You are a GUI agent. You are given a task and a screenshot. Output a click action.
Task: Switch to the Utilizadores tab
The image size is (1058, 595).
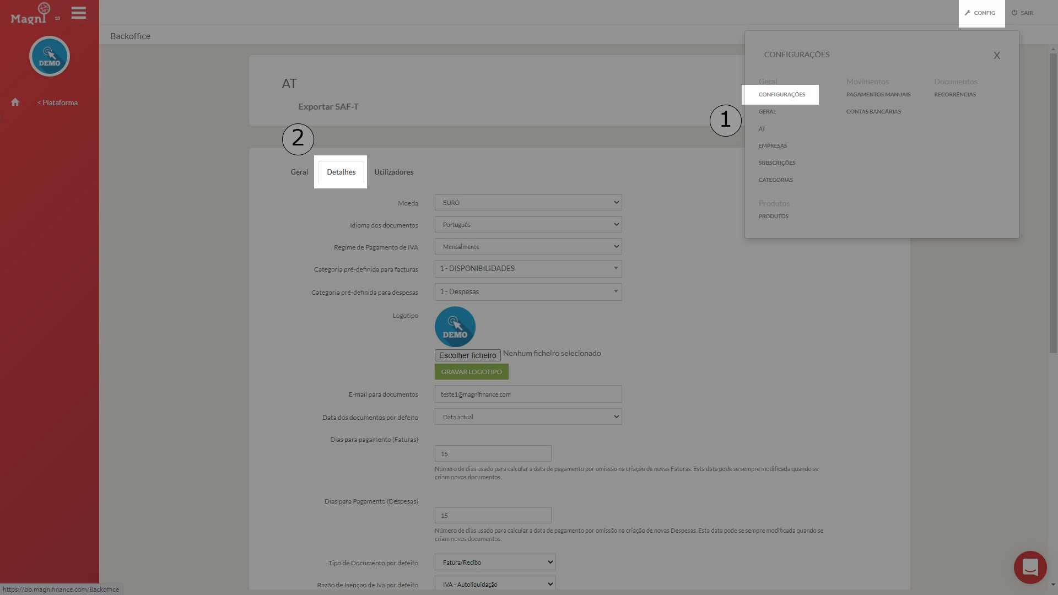(393, 172)
